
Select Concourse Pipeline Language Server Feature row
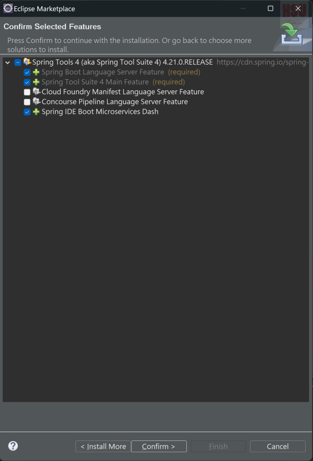[115, 102]
